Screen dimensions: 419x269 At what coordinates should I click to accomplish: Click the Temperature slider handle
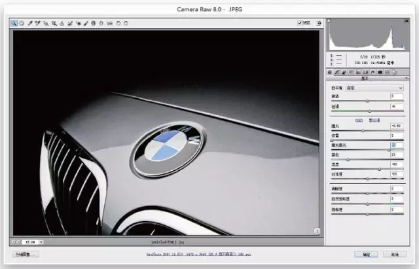pyautogui.click(x=367, y=101)
